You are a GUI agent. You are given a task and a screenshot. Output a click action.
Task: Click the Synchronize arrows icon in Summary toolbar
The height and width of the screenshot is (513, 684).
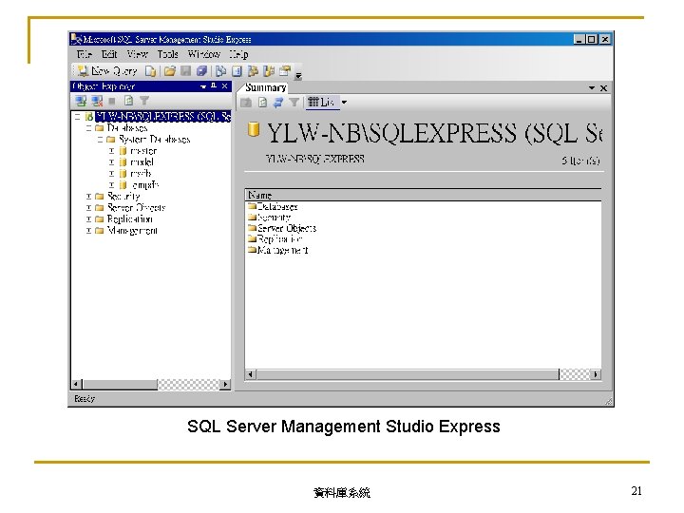(x=277, y=103)
